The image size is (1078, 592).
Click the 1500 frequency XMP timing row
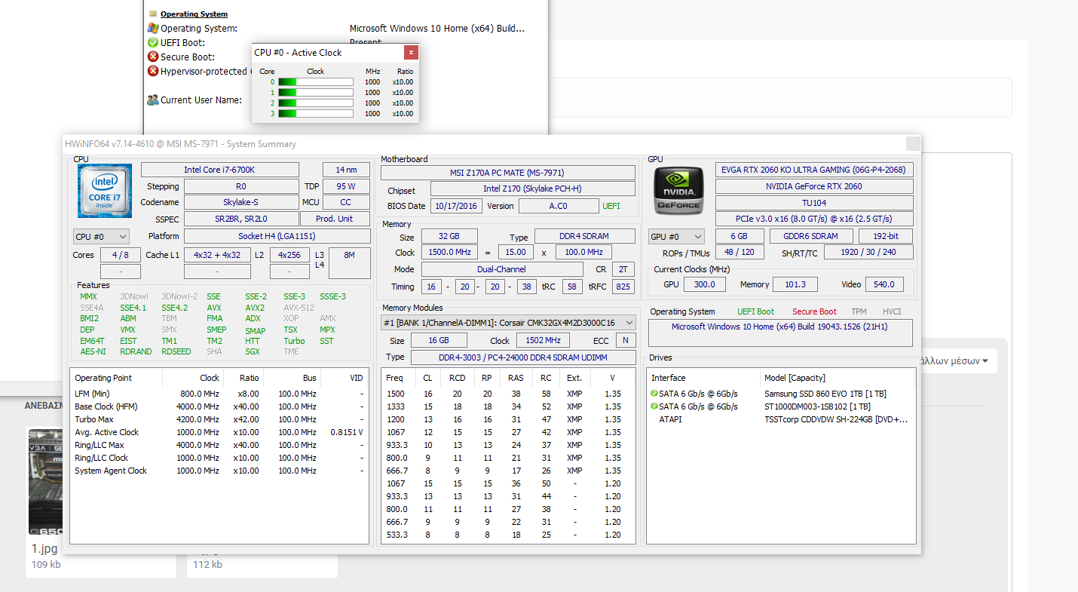[508, 394]
